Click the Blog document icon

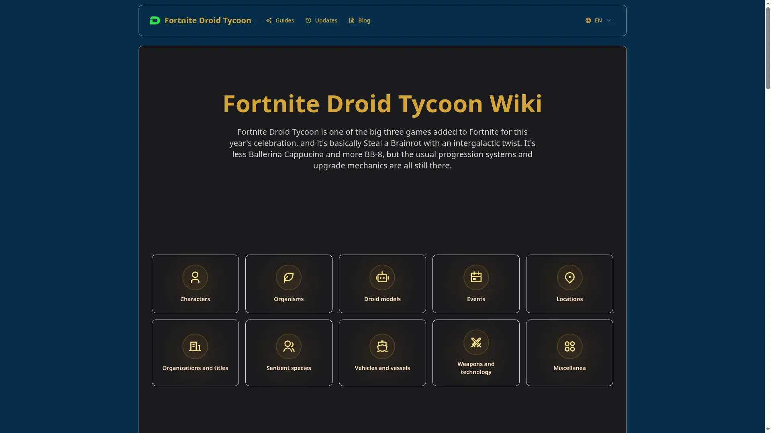pos(352,20)
